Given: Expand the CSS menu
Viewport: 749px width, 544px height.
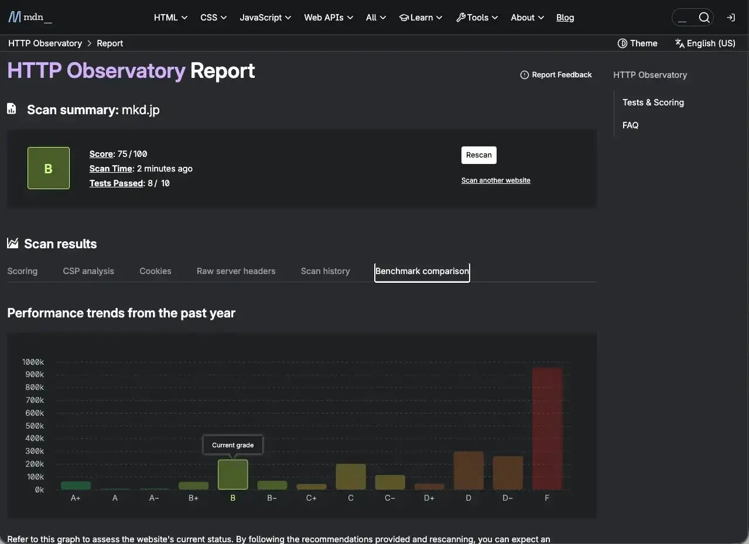Looking at the screenshot, I should (214, 18).
